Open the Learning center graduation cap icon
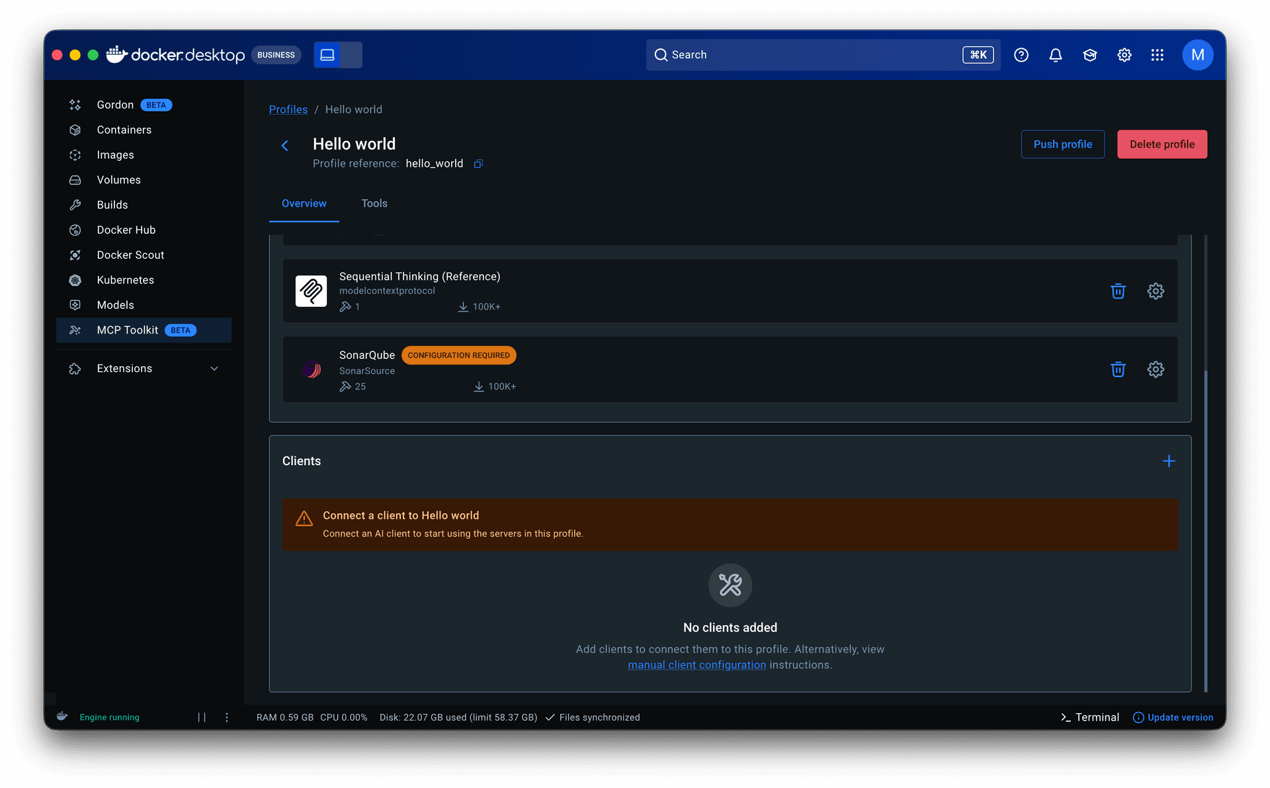This screenshot has height=788, width=1270. click(1090, 55)
